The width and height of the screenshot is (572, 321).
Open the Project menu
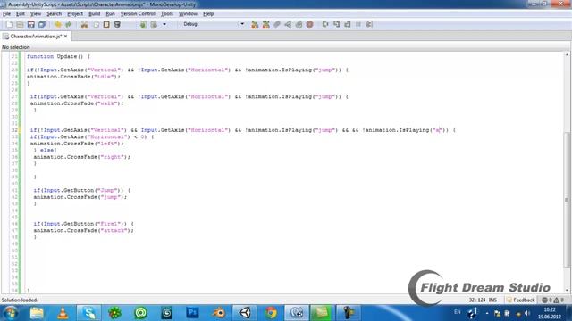(75, 14)
